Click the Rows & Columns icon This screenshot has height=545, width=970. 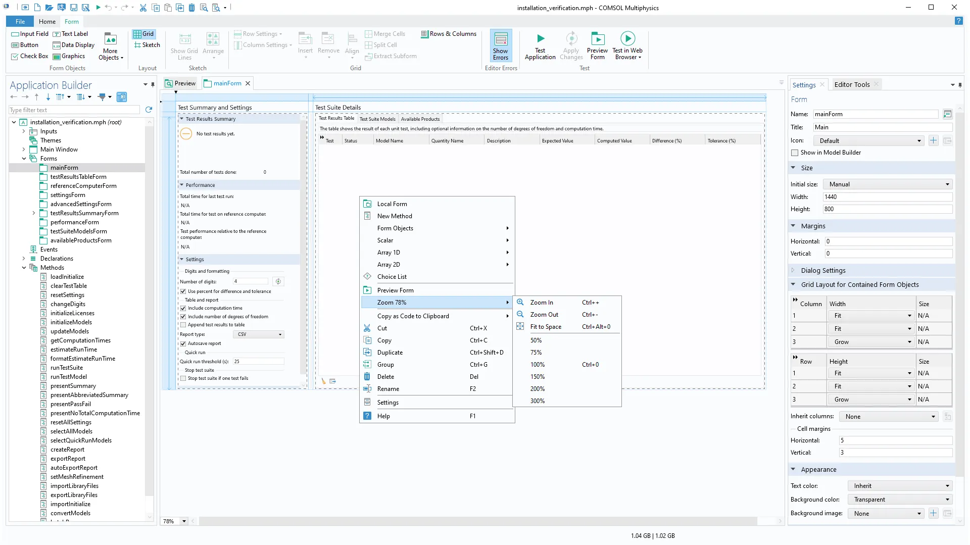click(424, 34)
